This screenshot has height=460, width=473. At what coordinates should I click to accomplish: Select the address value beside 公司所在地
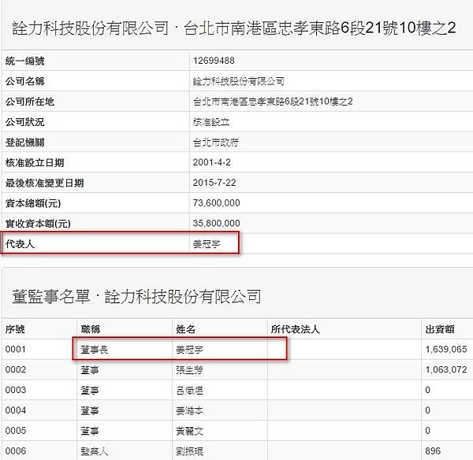click(x=273, y=102)
